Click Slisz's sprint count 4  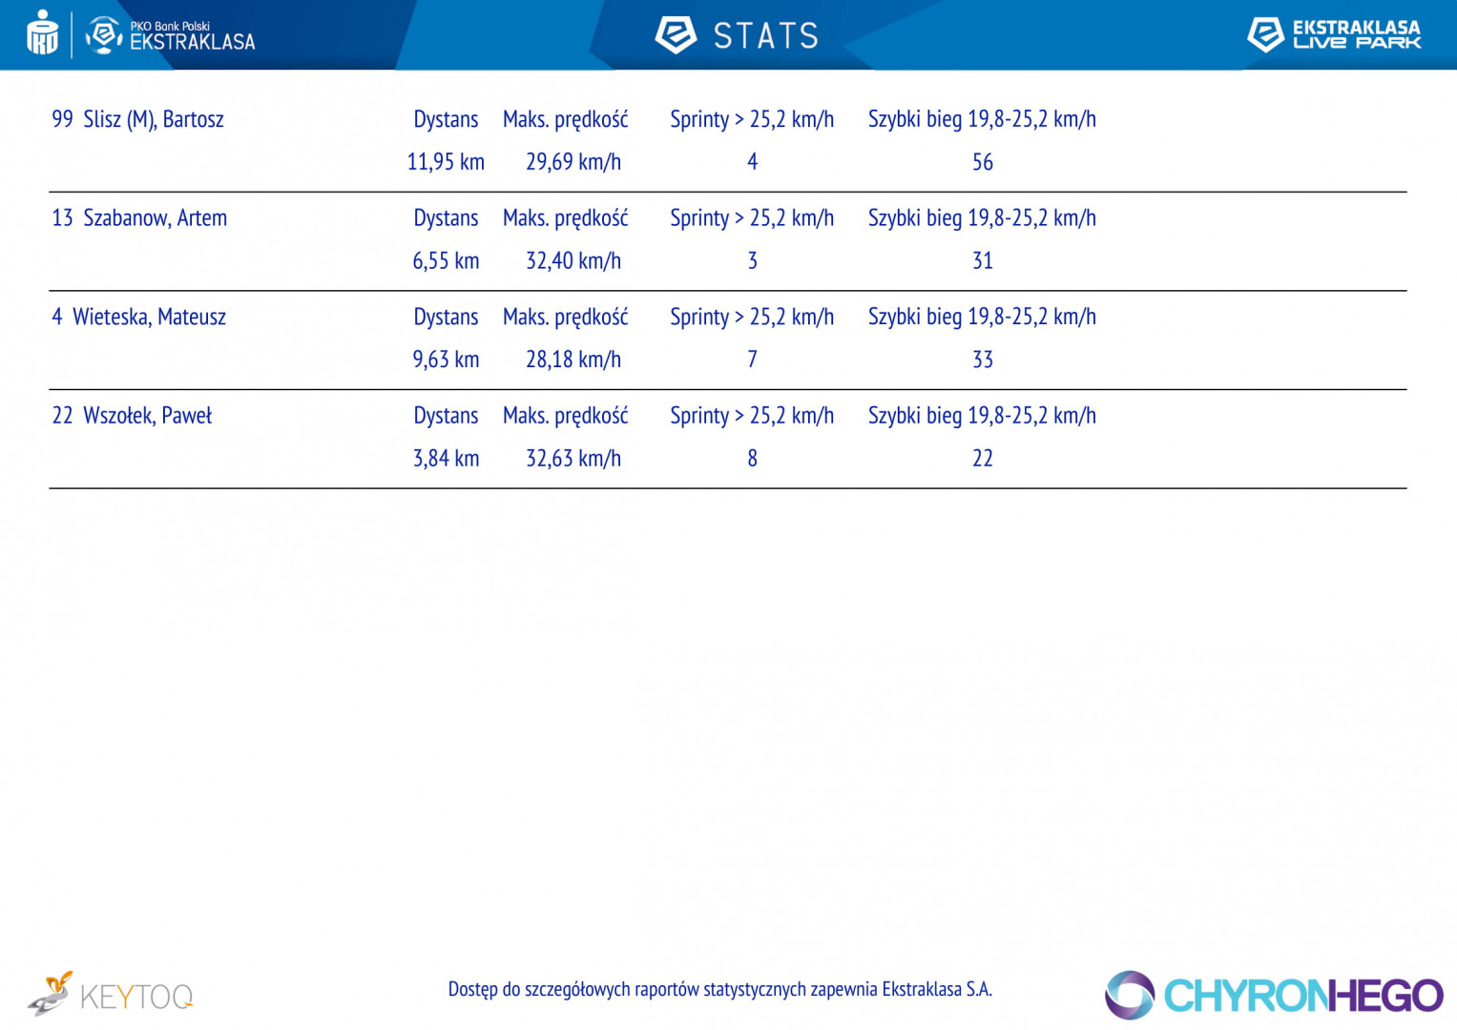[753, 162]
